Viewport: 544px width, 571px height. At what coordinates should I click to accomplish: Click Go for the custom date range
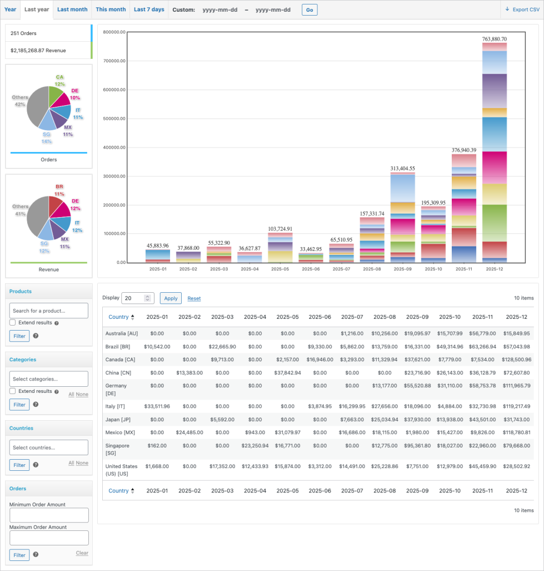[309, 9]
